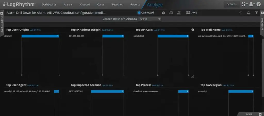264x116 pixels.
Task: Click the Top API Calls resize handle
Action: click(x=192, y=77)
